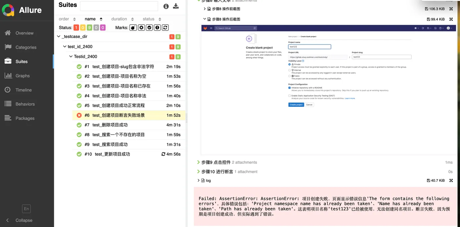This screenshot has width=460, height=227.
Task: Toggle the retries refresh mark filter
Action: coord(165,28)
